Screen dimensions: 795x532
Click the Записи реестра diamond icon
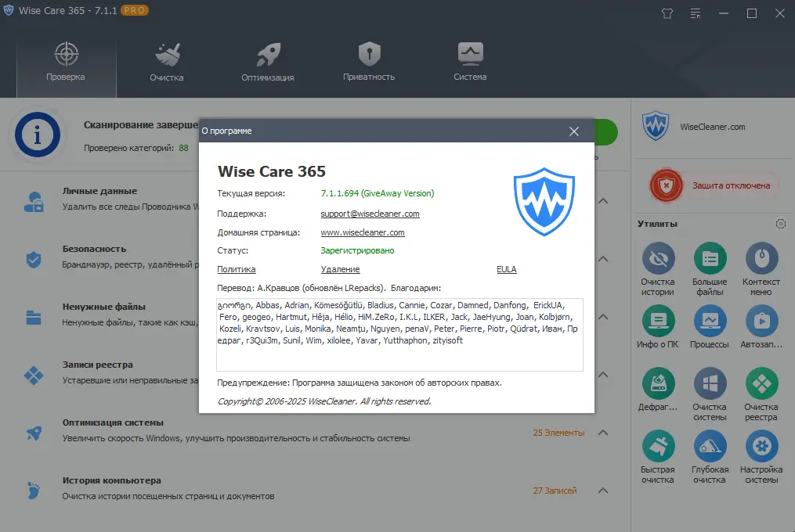[x=34, y=376]
